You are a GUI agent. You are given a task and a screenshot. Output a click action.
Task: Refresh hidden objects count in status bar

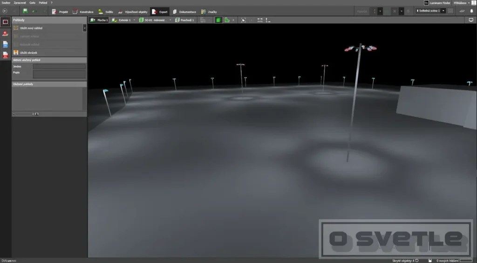pos(417,261)
